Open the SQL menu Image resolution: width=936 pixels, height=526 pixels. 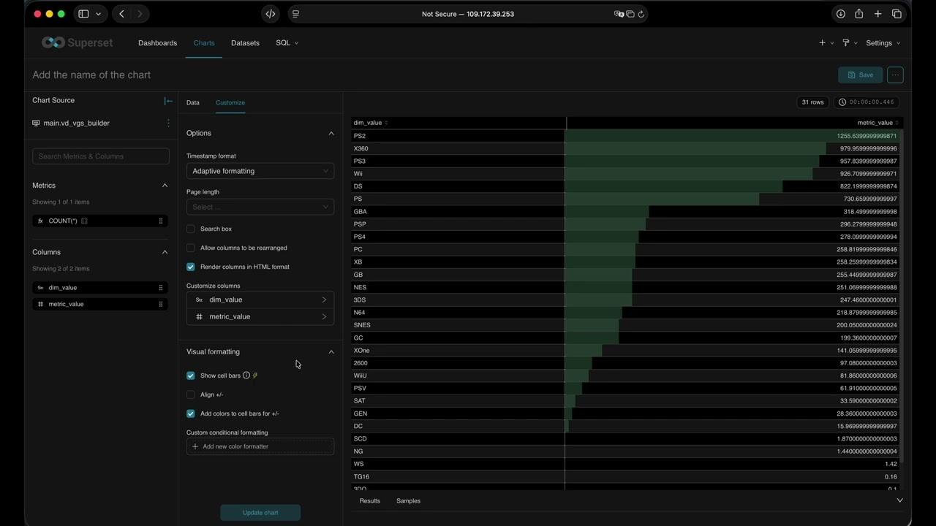tap(287, 43)
